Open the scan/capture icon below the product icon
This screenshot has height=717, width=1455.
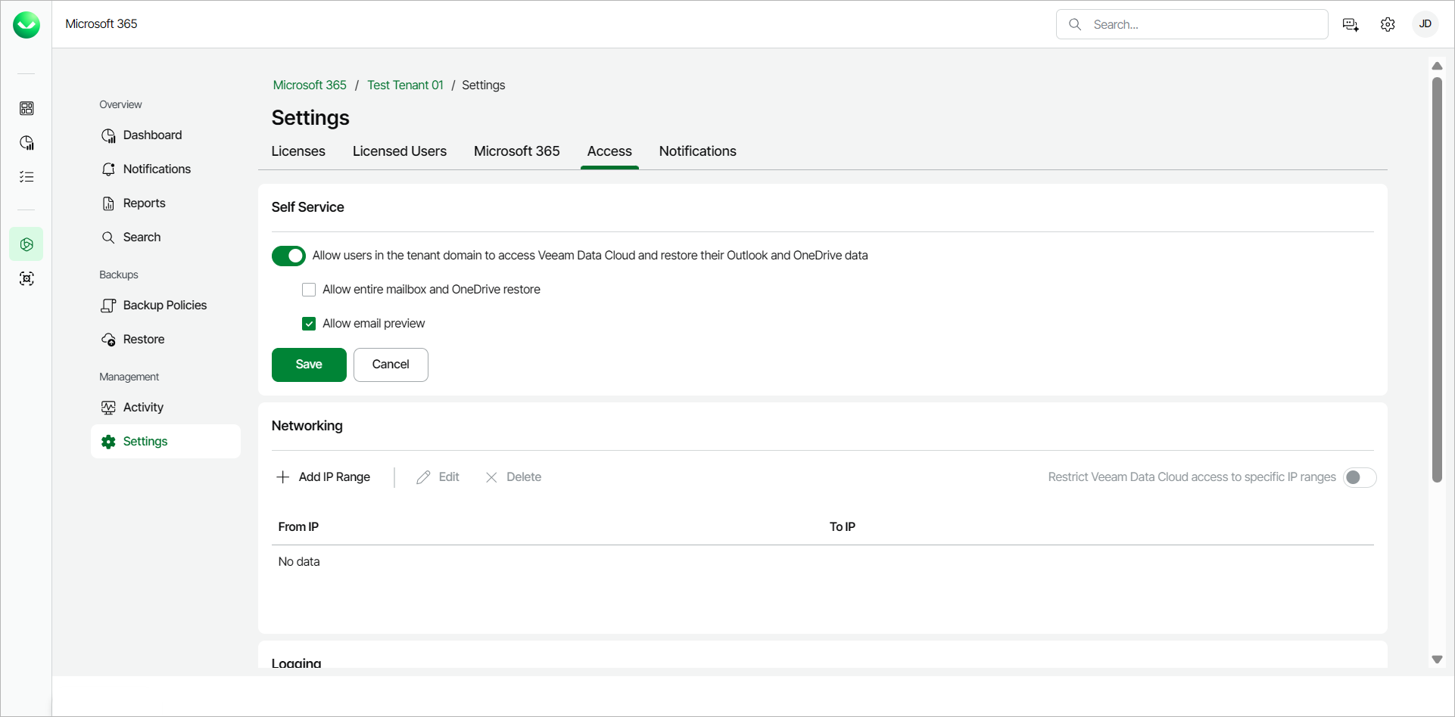pos(26,278)
